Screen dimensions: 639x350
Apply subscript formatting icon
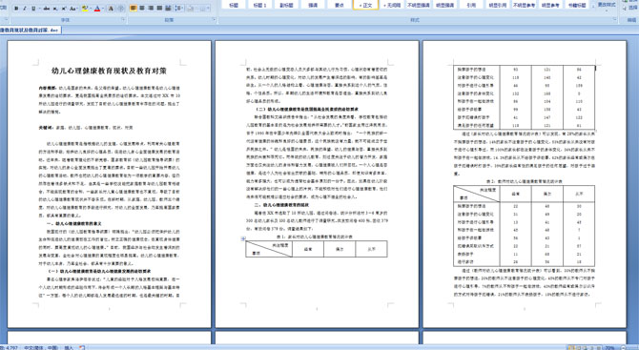[x=55, y=9]
